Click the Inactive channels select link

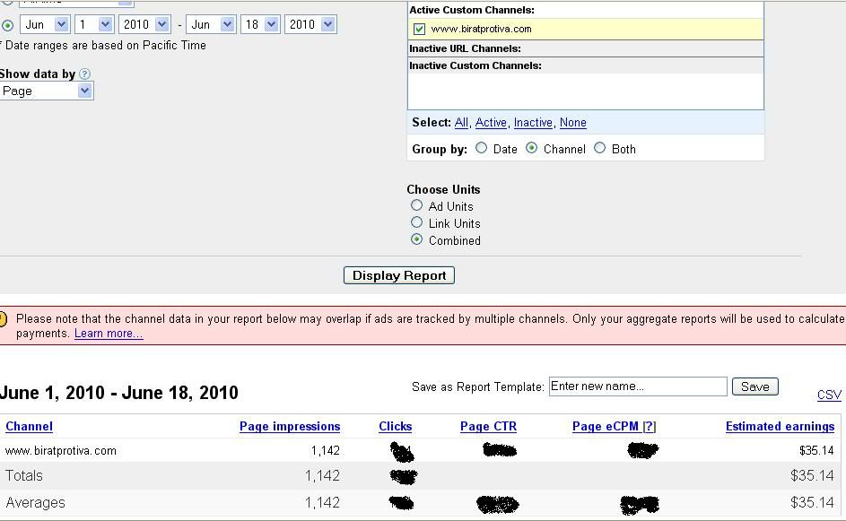point(532,123)
